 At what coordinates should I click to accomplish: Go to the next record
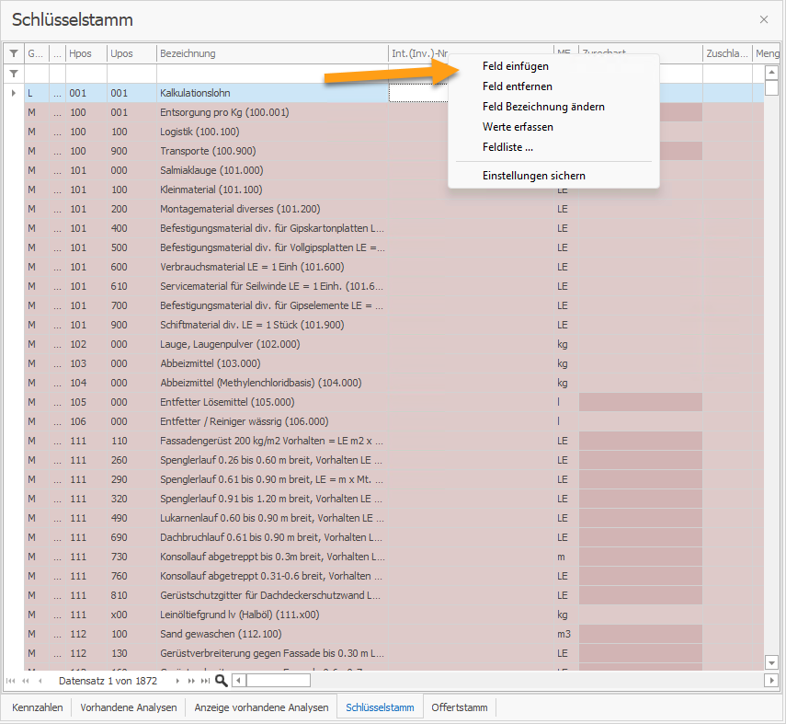[x=177, y=681]
